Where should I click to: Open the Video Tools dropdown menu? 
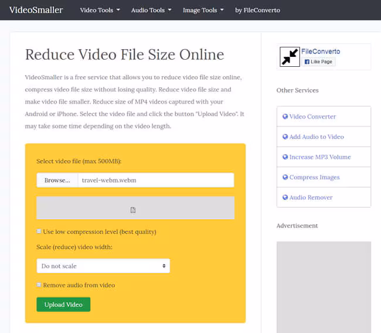tap(100, 10)
